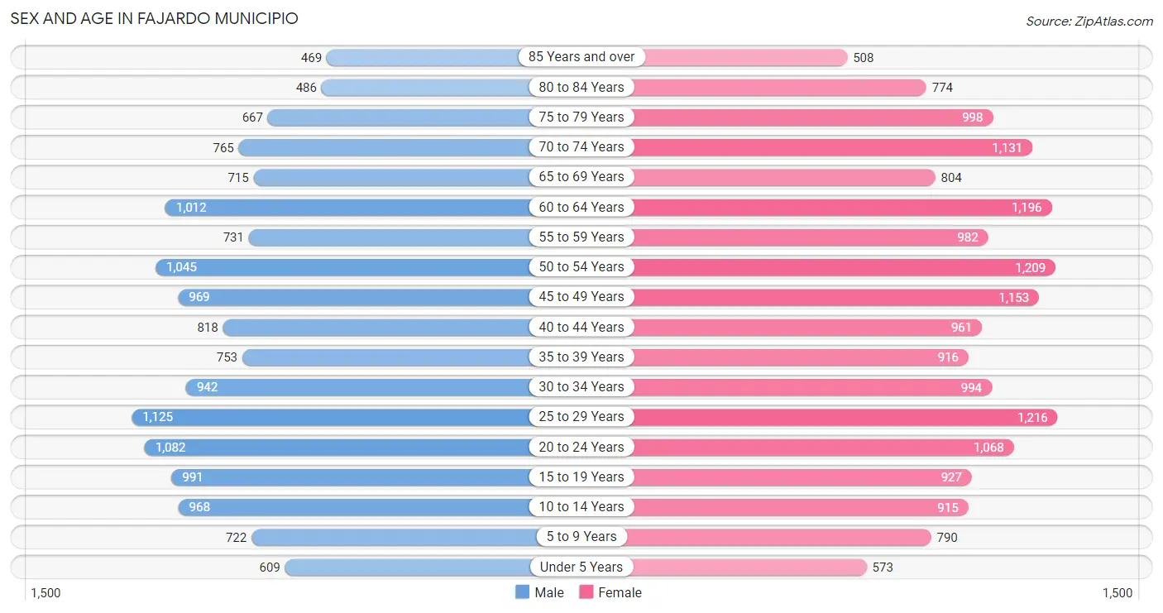Select the Under 5 Years label
This screenshot has width=1163, height=613.
pyautogui.click(x=581, y=568)
